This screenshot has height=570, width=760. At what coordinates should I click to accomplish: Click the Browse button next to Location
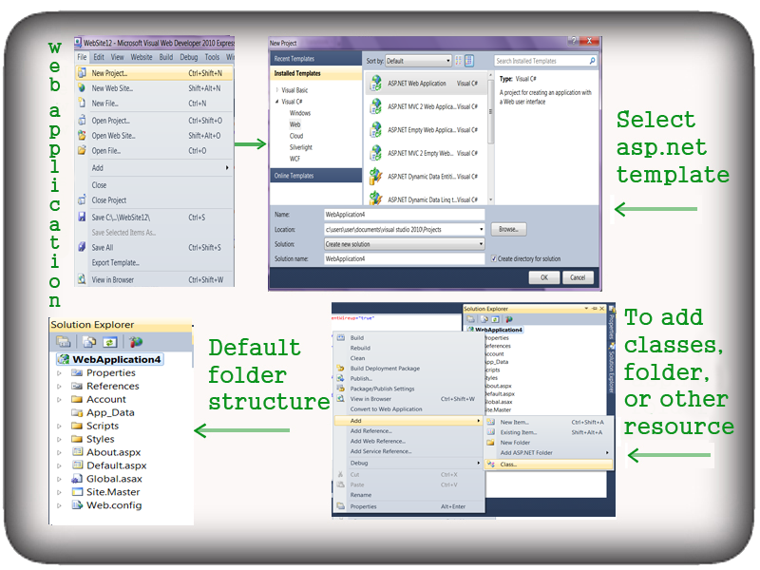510,228
